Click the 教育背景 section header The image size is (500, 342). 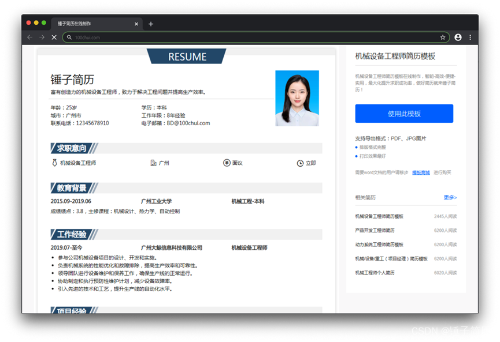[x=72, y=188]
